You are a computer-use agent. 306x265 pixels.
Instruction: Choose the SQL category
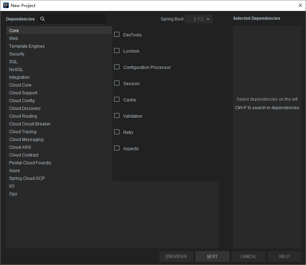click(x=59, y=62)
